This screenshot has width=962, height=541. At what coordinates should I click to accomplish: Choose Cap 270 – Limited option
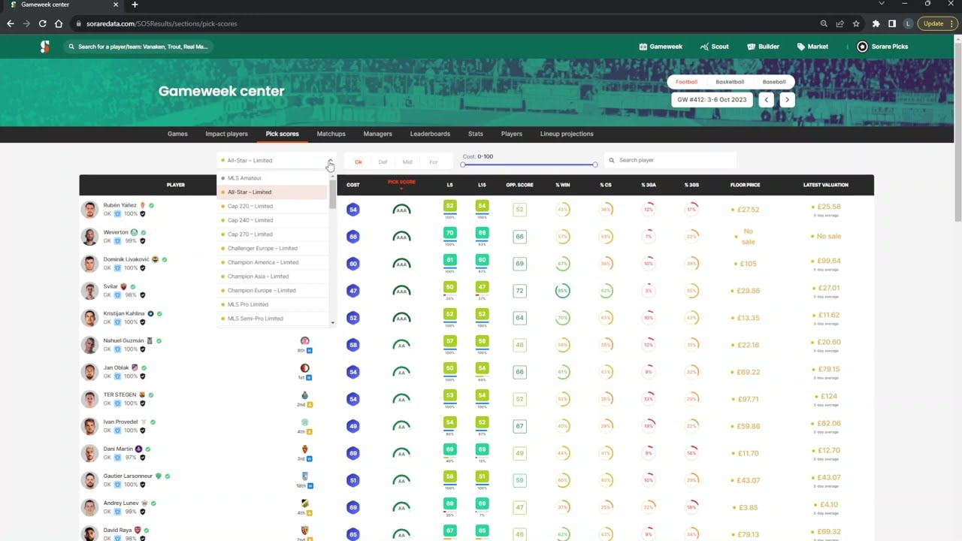273,234
